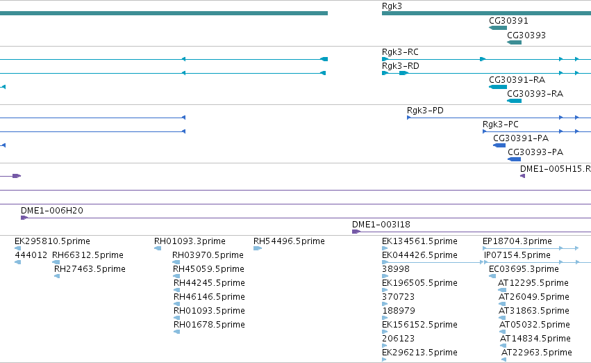Screen dimensions: 591x363
Task: Open EST RH01093.3prime
Action: coord(158,248)
